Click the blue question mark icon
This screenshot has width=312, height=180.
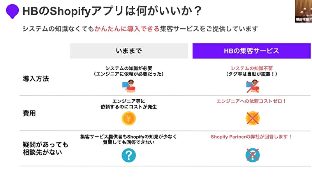coord(129,155)
